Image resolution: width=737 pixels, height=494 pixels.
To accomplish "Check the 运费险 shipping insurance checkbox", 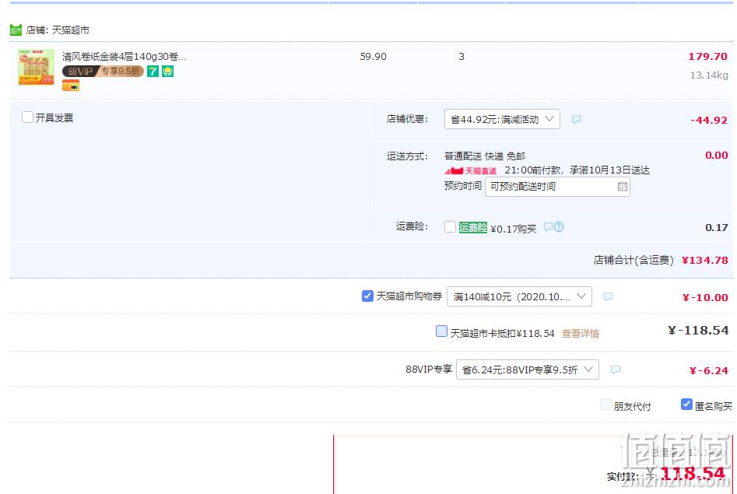I will coord(450,227).
